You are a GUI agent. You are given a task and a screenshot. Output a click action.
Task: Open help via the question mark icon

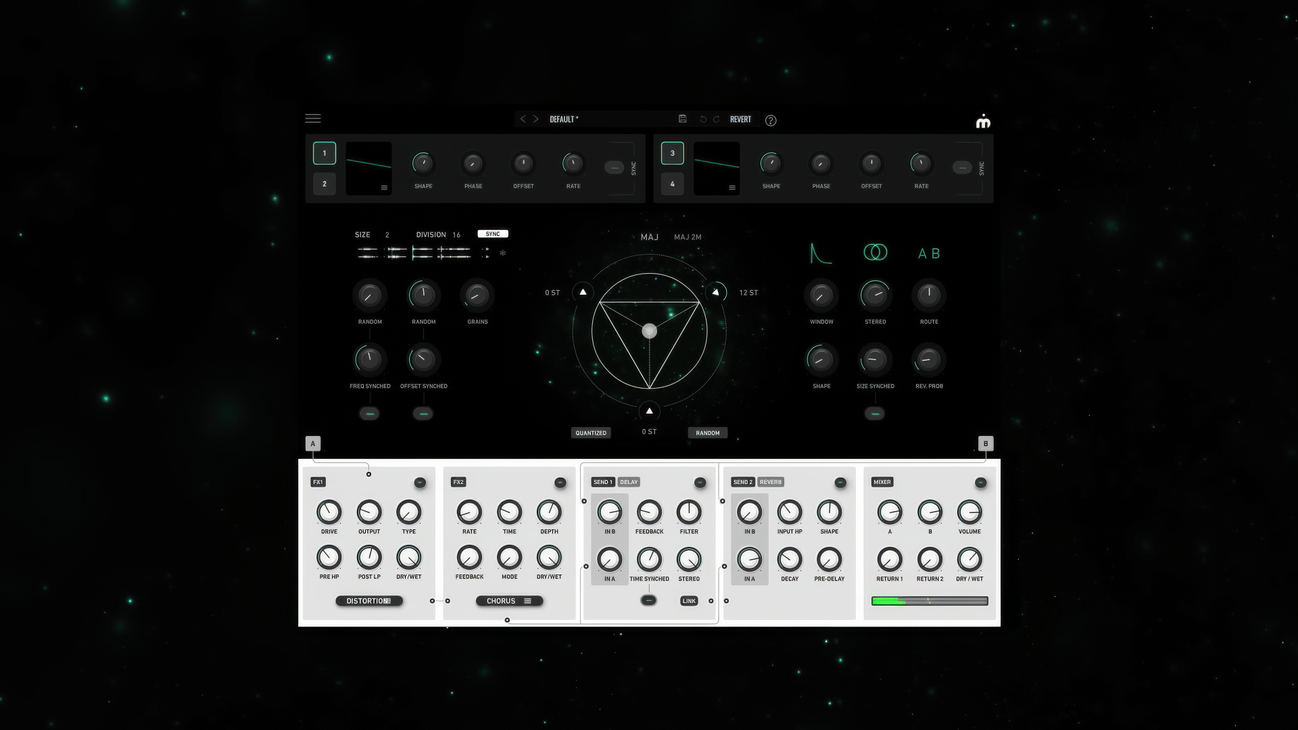pos(771,120)
